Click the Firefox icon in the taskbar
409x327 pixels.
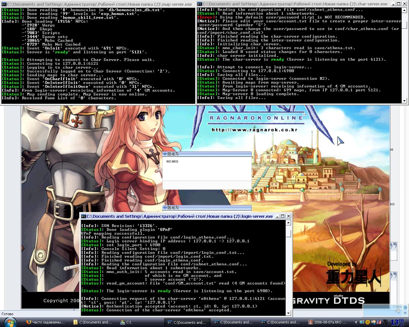29,322
